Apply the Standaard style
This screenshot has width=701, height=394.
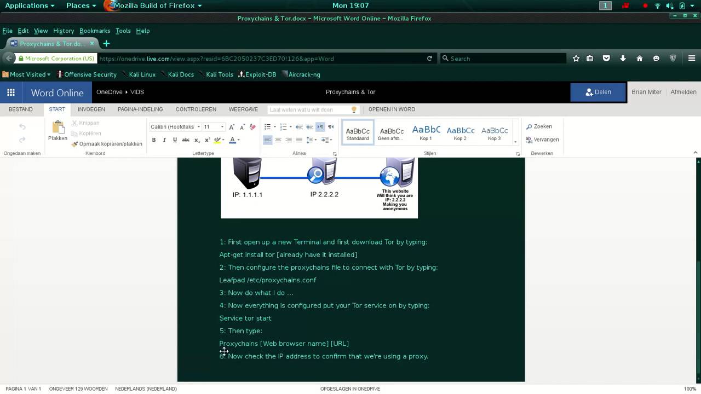point(358,132)
